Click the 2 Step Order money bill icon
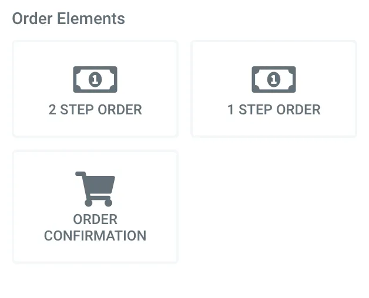 [x=95, y=79]
